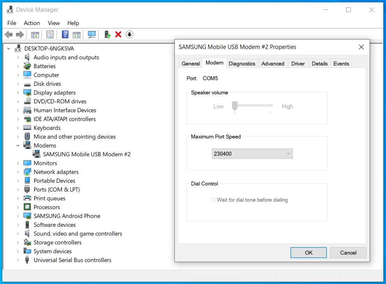Select Sound, video and game controllers

[x=78, y=234]
